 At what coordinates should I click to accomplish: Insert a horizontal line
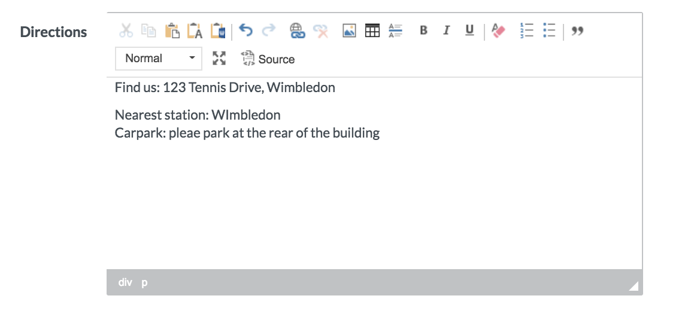(x=396, y=31)
